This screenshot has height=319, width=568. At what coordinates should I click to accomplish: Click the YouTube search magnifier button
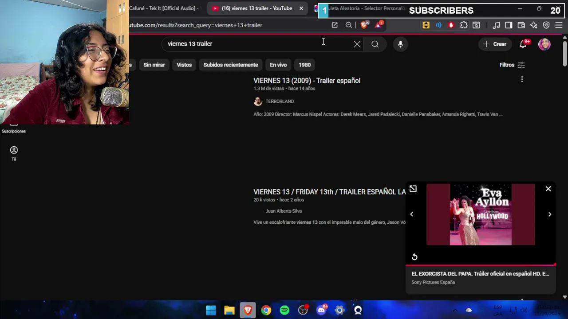coord(375,44)
